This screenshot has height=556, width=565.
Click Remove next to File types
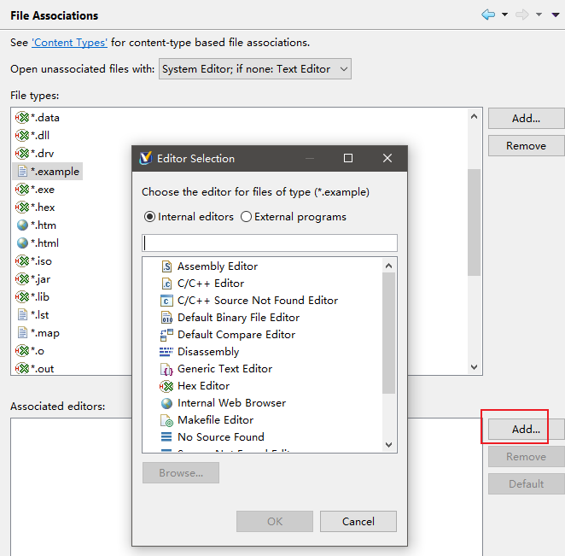pyautogui.click(x=526, y=146)
